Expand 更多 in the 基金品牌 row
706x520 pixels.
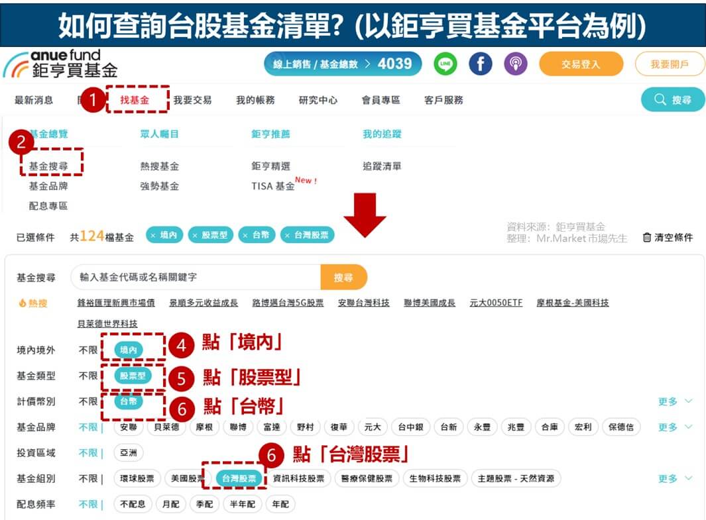coord(675,427)
